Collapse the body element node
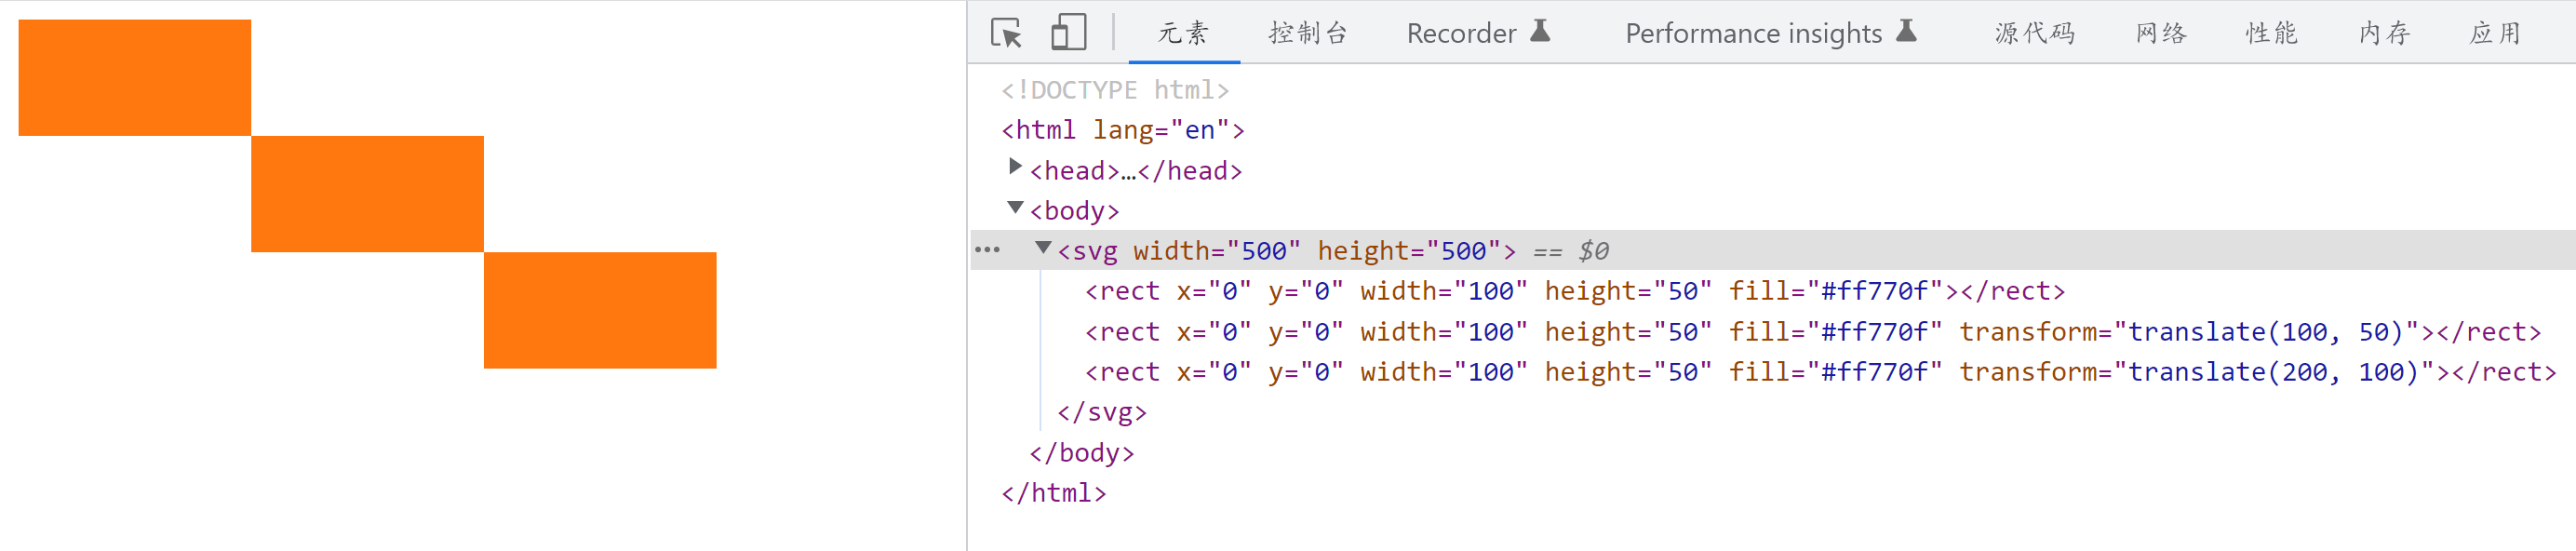This screenshot has width=2576, height=551. (x=1015, y=208)
